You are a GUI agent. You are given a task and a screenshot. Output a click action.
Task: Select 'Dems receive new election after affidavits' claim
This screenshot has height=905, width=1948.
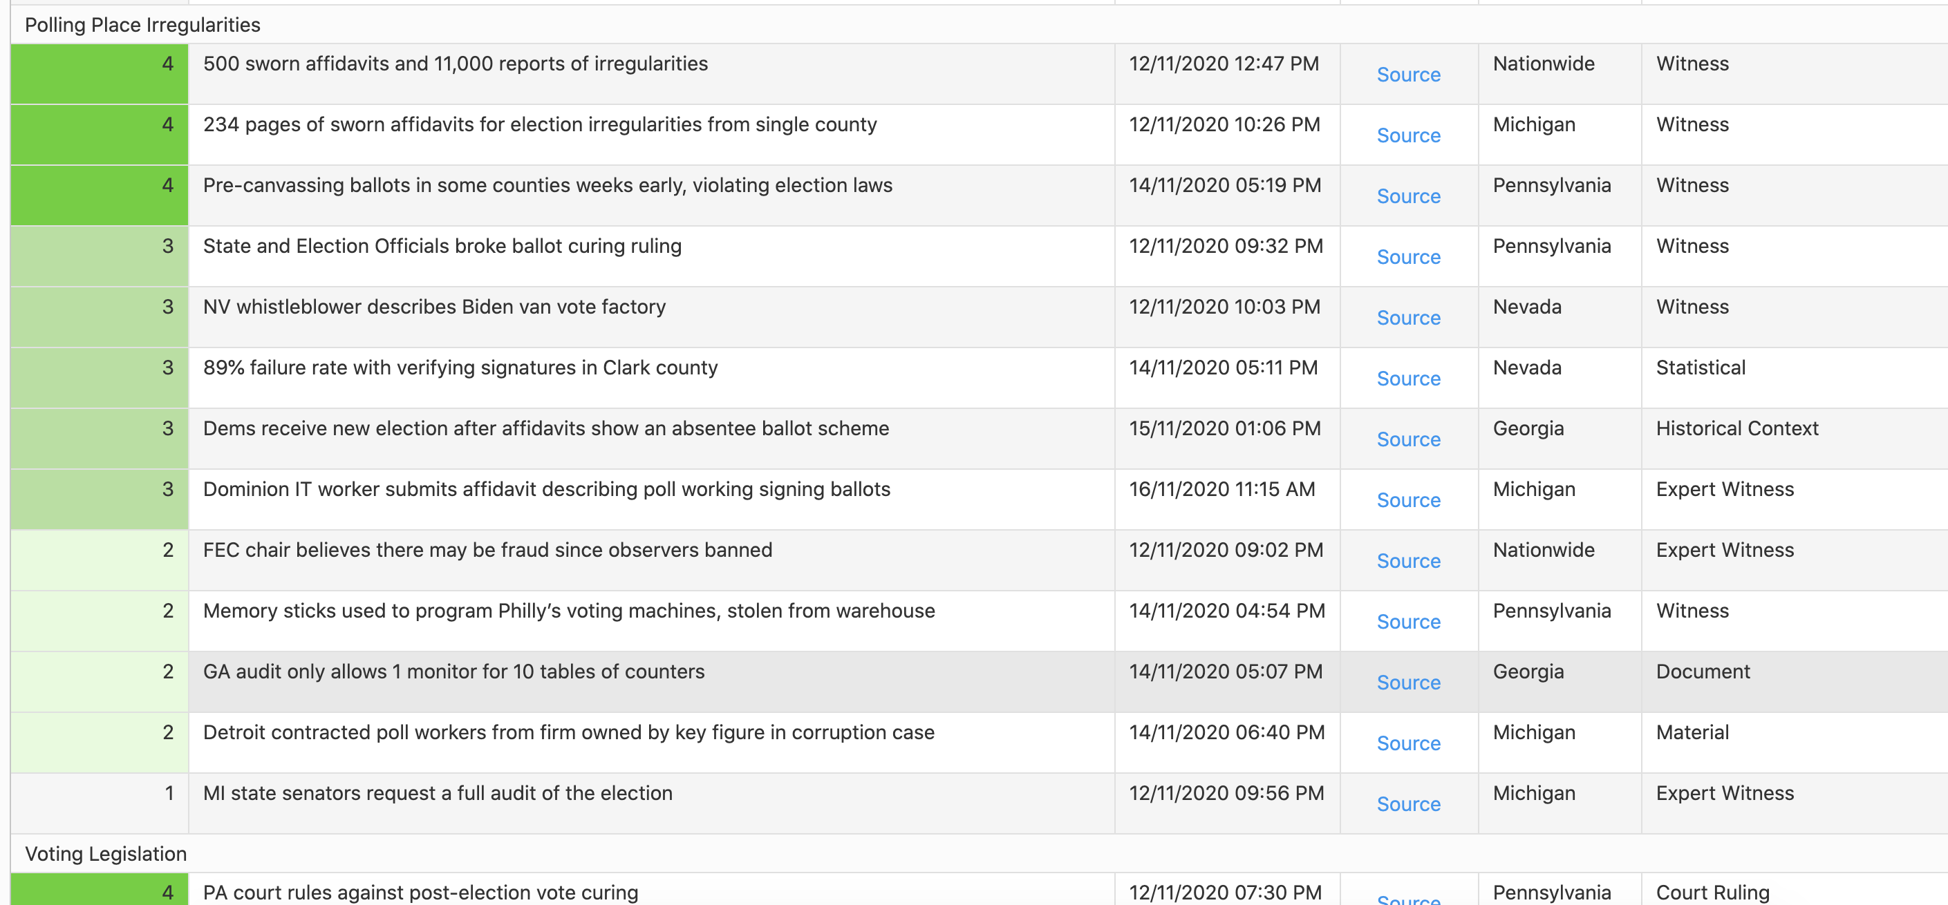coord(546,428)
